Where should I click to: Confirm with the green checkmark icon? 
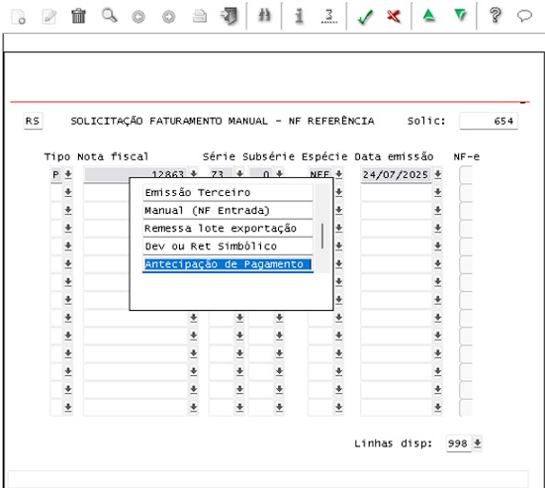tap(365, 17)
